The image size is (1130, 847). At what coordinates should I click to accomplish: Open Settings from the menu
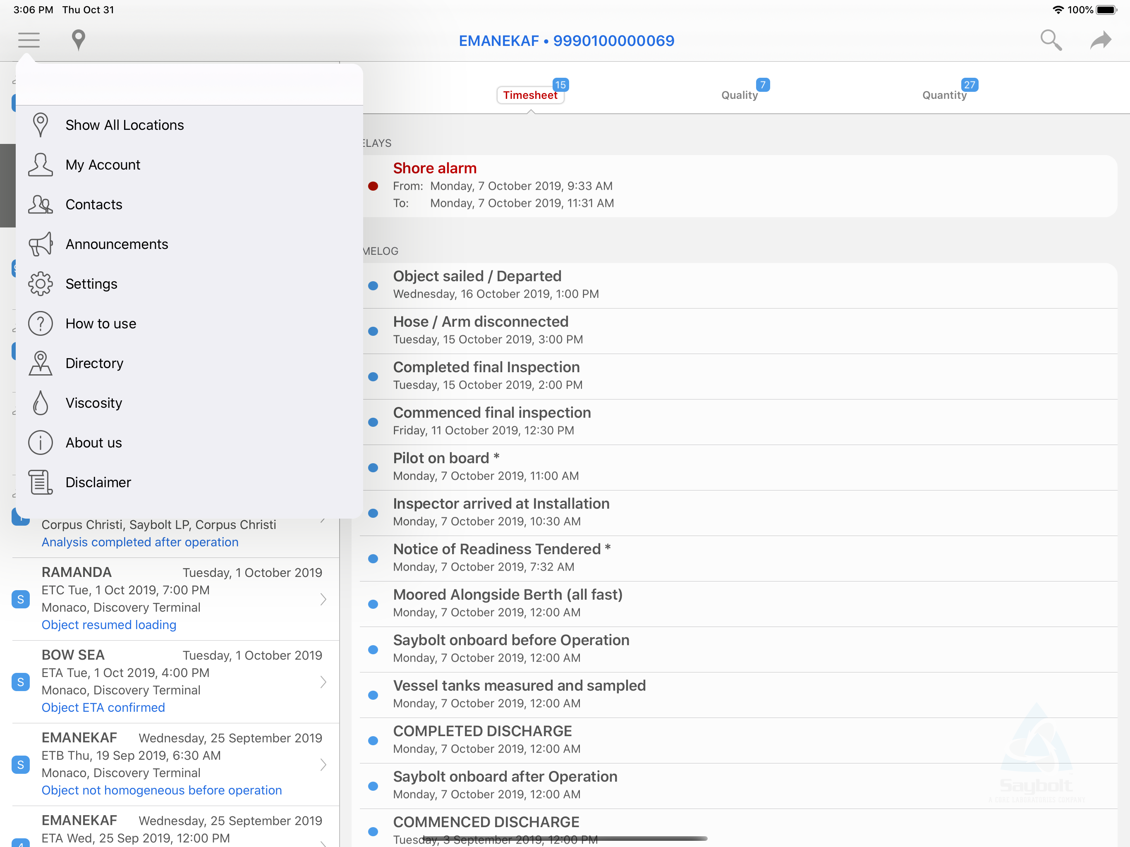tap(189, 284)
